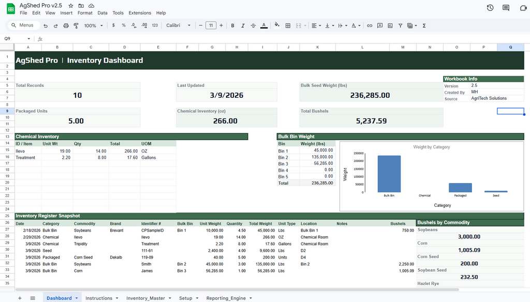This screenshot has width=530, height=302.
Task: Click the Print icon
Action: (x=66, y=25)
